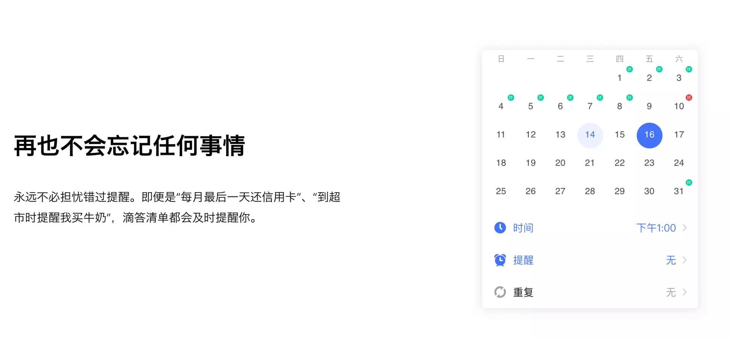Pick date 23 in the calendar
This screenshot has height=340, width=732.
[x=649, y=163]
